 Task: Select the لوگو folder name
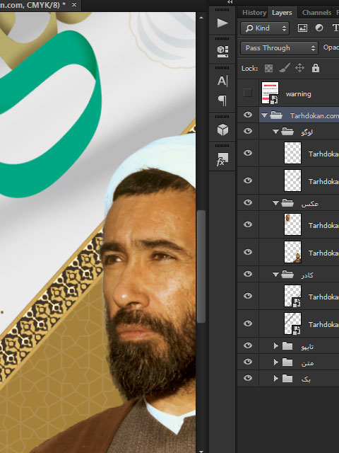[x=307, y=132]
